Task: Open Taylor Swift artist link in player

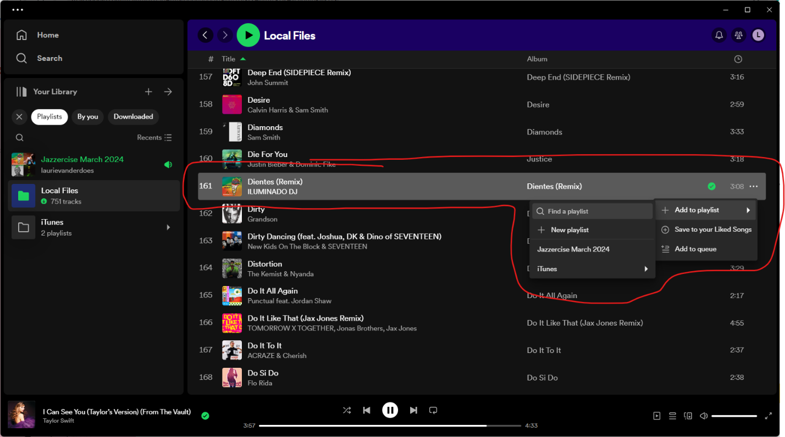Action: click(x=59, y=421)
